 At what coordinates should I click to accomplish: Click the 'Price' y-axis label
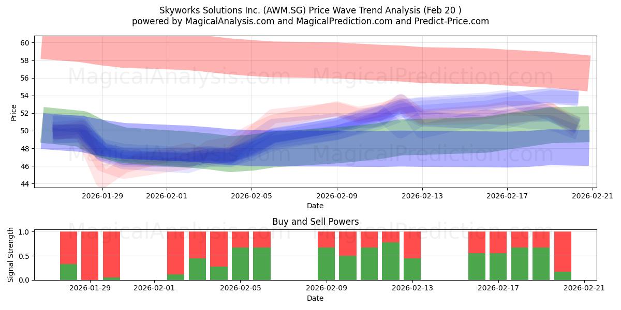click(x=14, y=112)
